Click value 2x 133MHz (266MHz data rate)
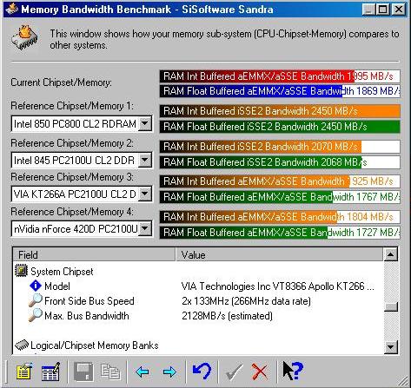The width and height of the screenshot is (411, 388). (246, 301)
